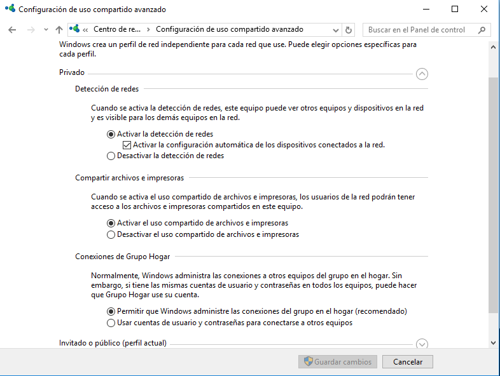Click 'Compartir archivos e impresoras' heading
500x376 pixels.
tap(130, 178)
